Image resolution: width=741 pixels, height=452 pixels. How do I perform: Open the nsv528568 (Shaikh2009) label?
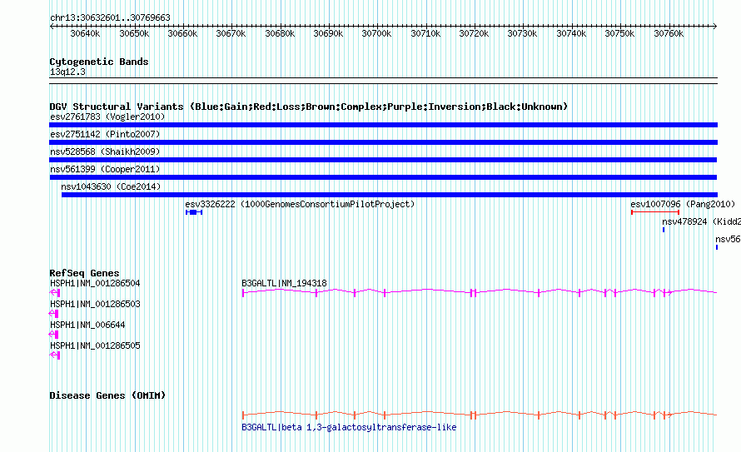click(105, 151)
